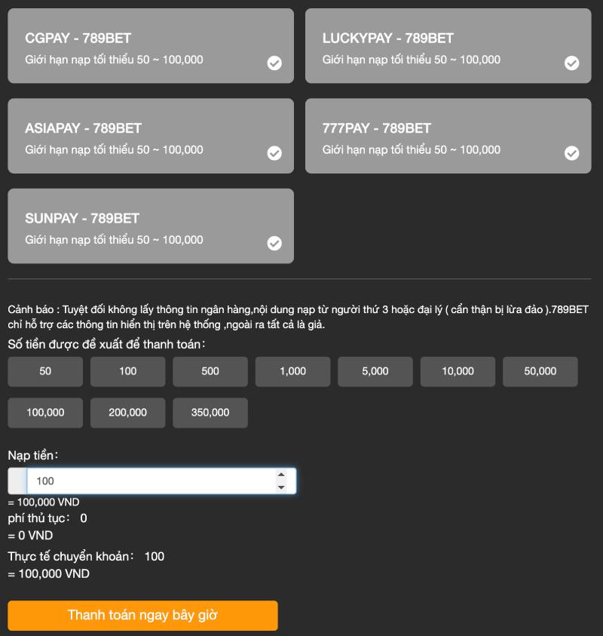Choose the 500 suggested amount

210,371
